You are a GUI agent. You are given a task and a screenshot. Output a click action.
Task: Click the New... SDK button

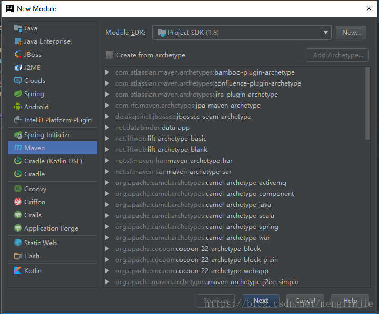351,33
